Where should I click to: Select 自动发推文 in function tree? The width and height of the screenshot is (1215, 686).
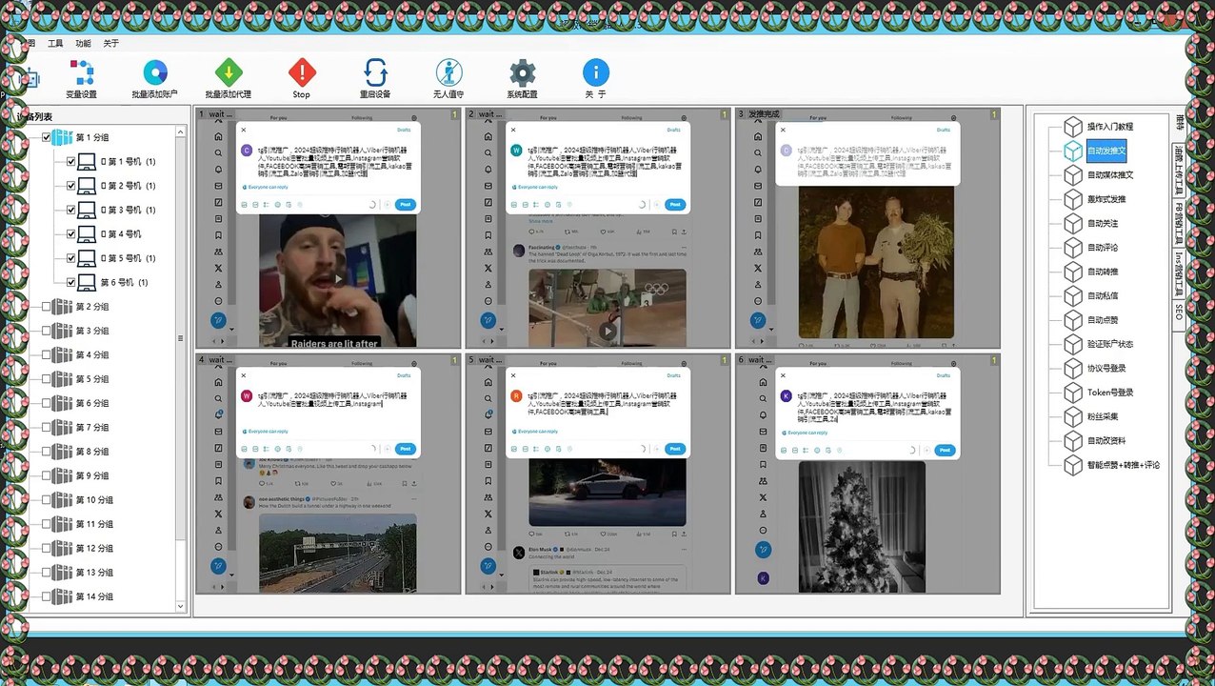pyautogui.click(x=1106, y=151)
